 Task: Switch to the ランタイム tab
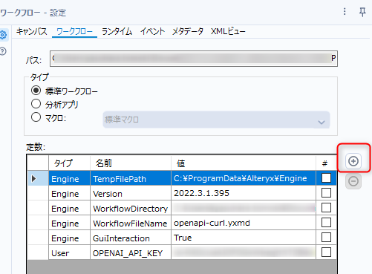point(117,32)
